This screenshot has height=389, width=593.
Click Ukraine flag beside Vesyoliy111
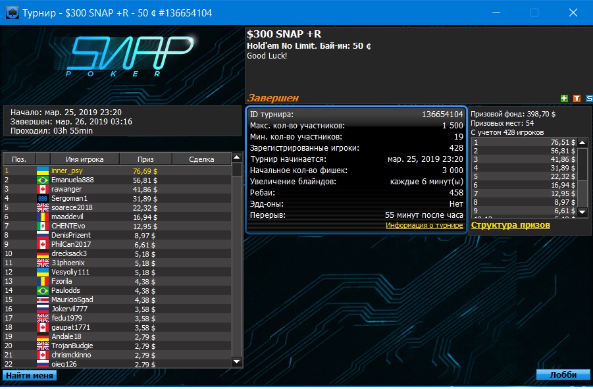click(43, 272)
